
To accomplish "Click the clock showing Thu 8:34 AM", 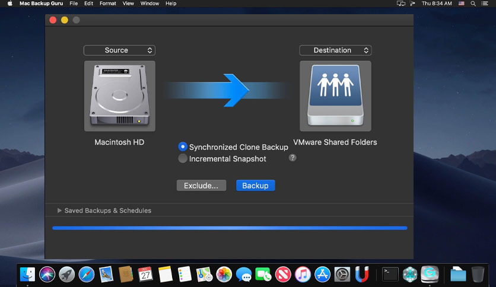I will click(437, 4).
